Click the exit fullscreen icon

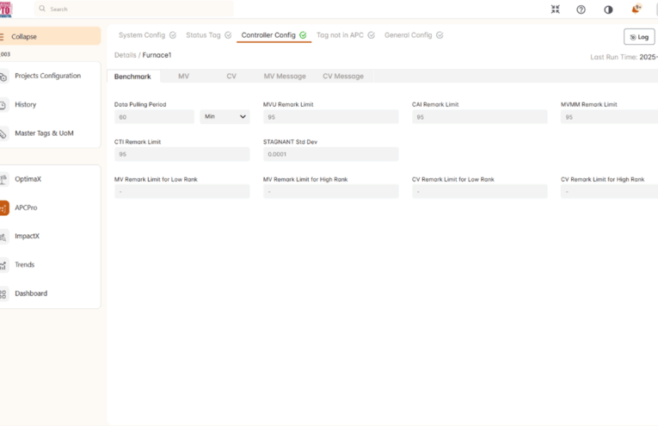pyautogui.click(x=555, y=9)
